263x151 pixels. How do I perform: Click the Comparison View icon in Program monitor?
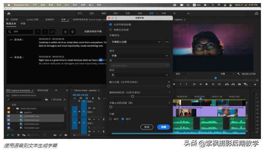246,84
